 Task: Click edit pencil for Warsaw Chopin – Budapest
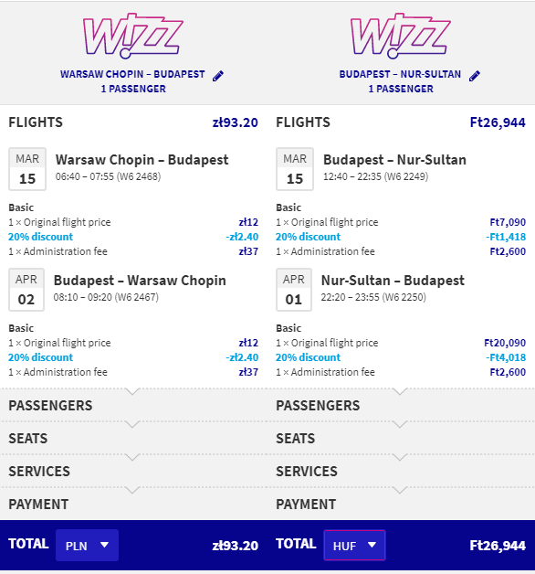click(x=218, y=76)
